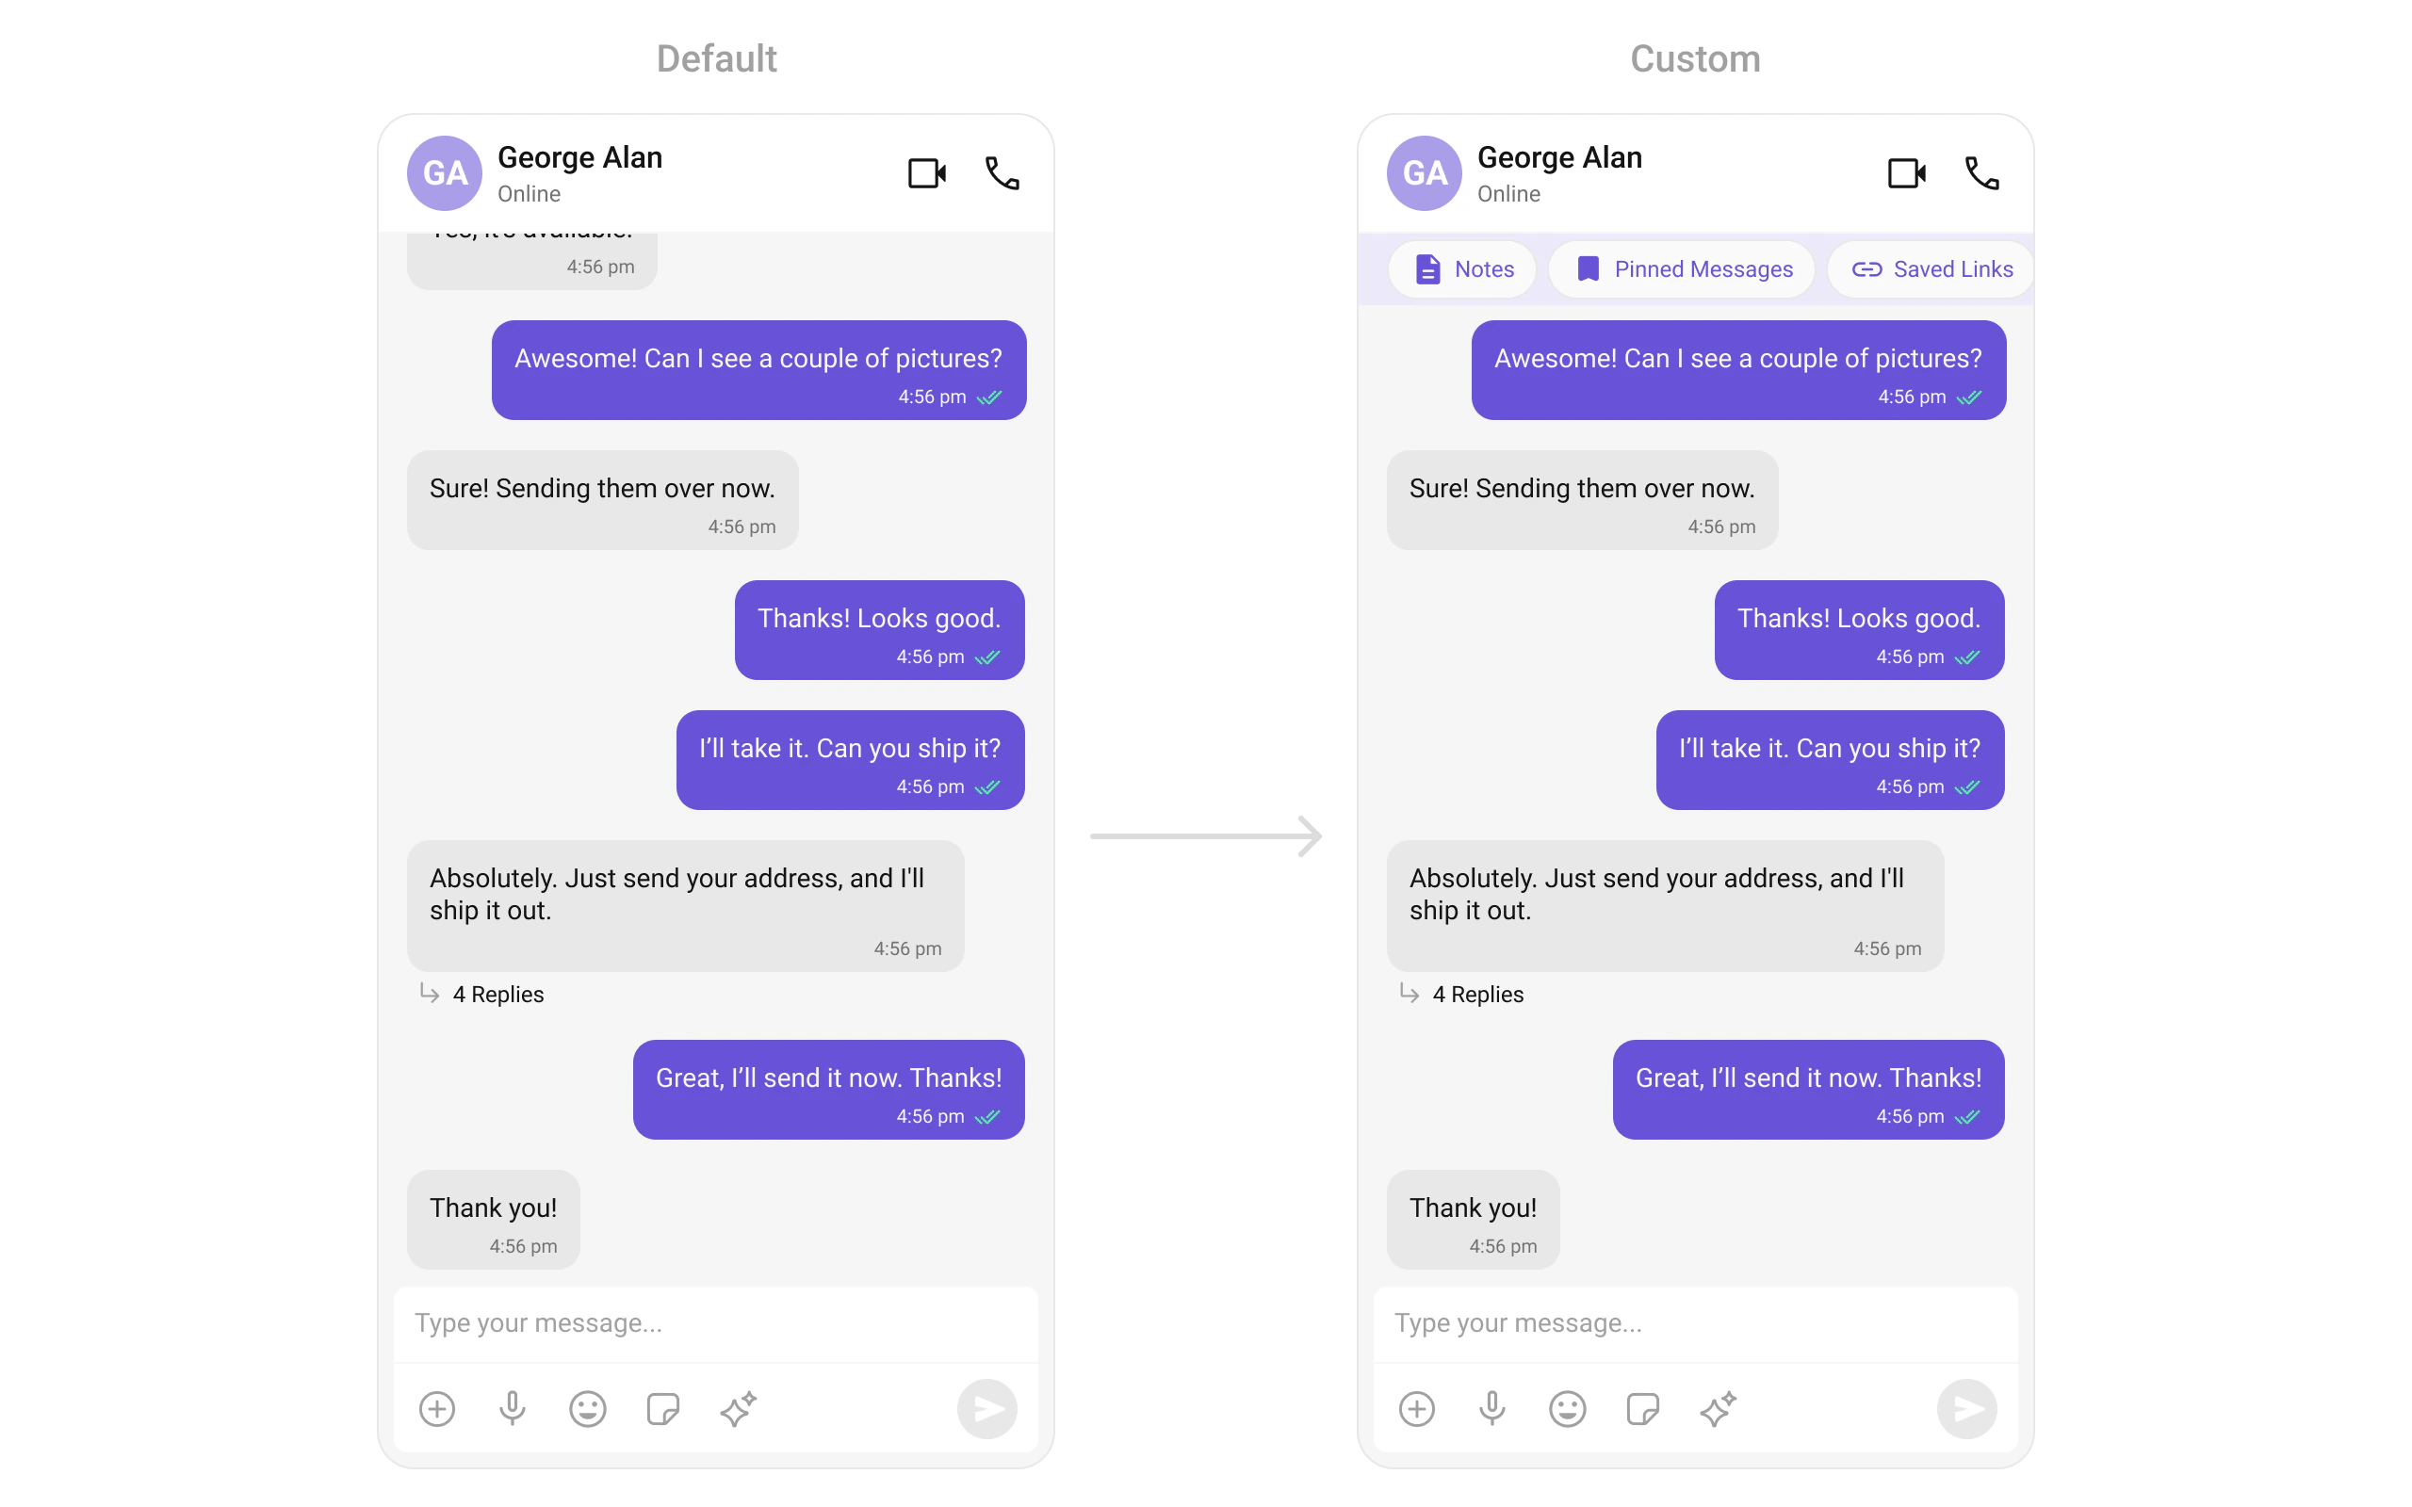Click GA avatar in Default chat header

point(445,173)
